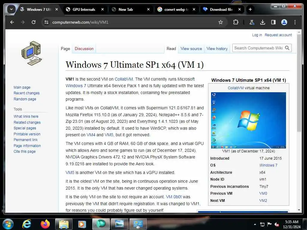307x230 pixels.
Task: Open the Windows Start orb
Action: coord(8,224)
